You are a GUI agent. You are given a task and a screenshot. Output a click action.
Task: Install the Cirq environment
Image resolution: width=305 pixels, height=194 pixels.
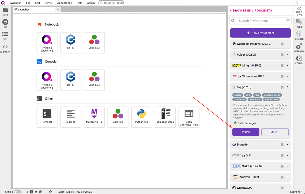[246, 132]
